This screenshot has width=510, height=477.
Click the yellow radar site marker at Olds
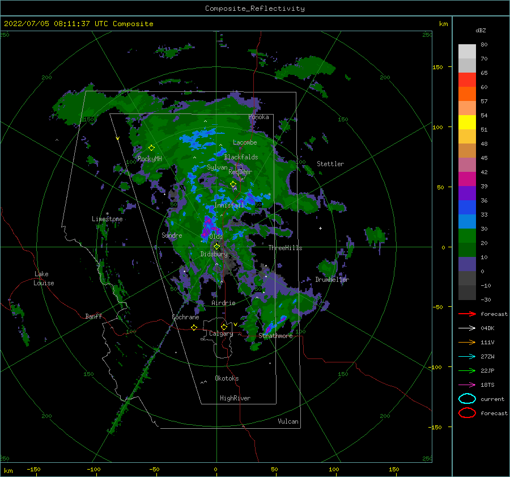(216, 247)
